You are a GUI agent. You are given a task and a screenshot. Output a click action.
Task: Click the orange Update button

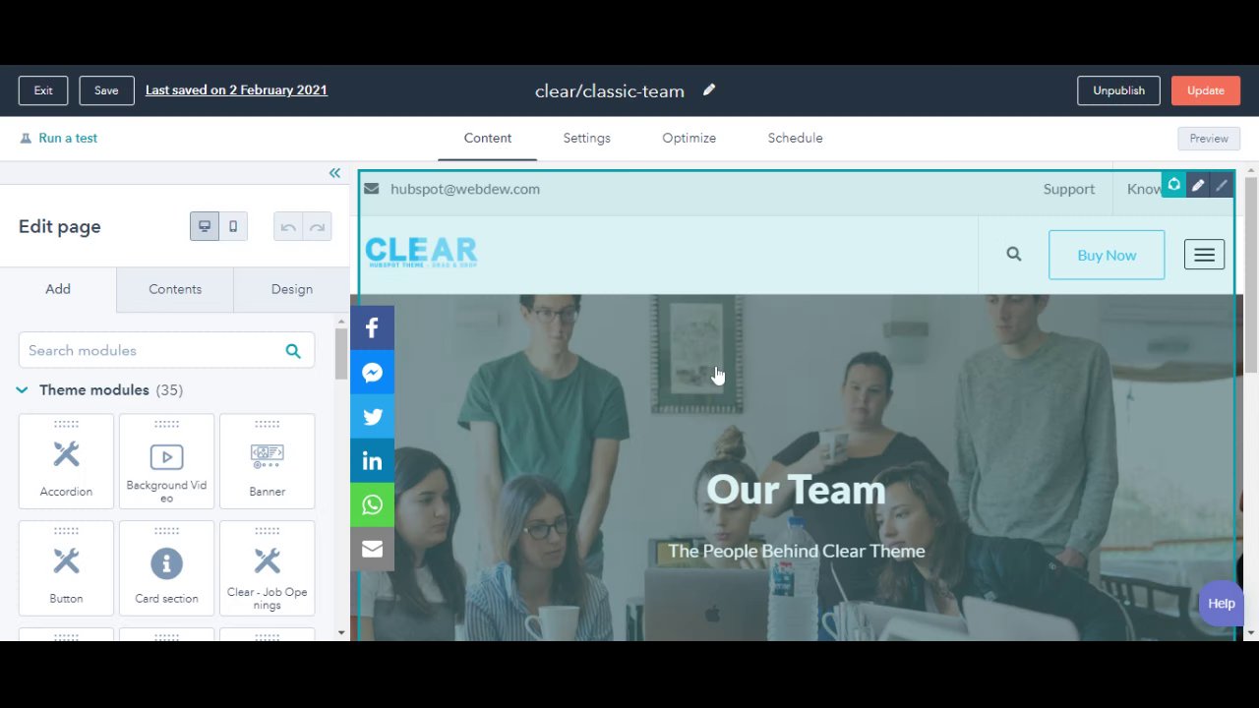pyautogui.click(x=1206, y=90)
